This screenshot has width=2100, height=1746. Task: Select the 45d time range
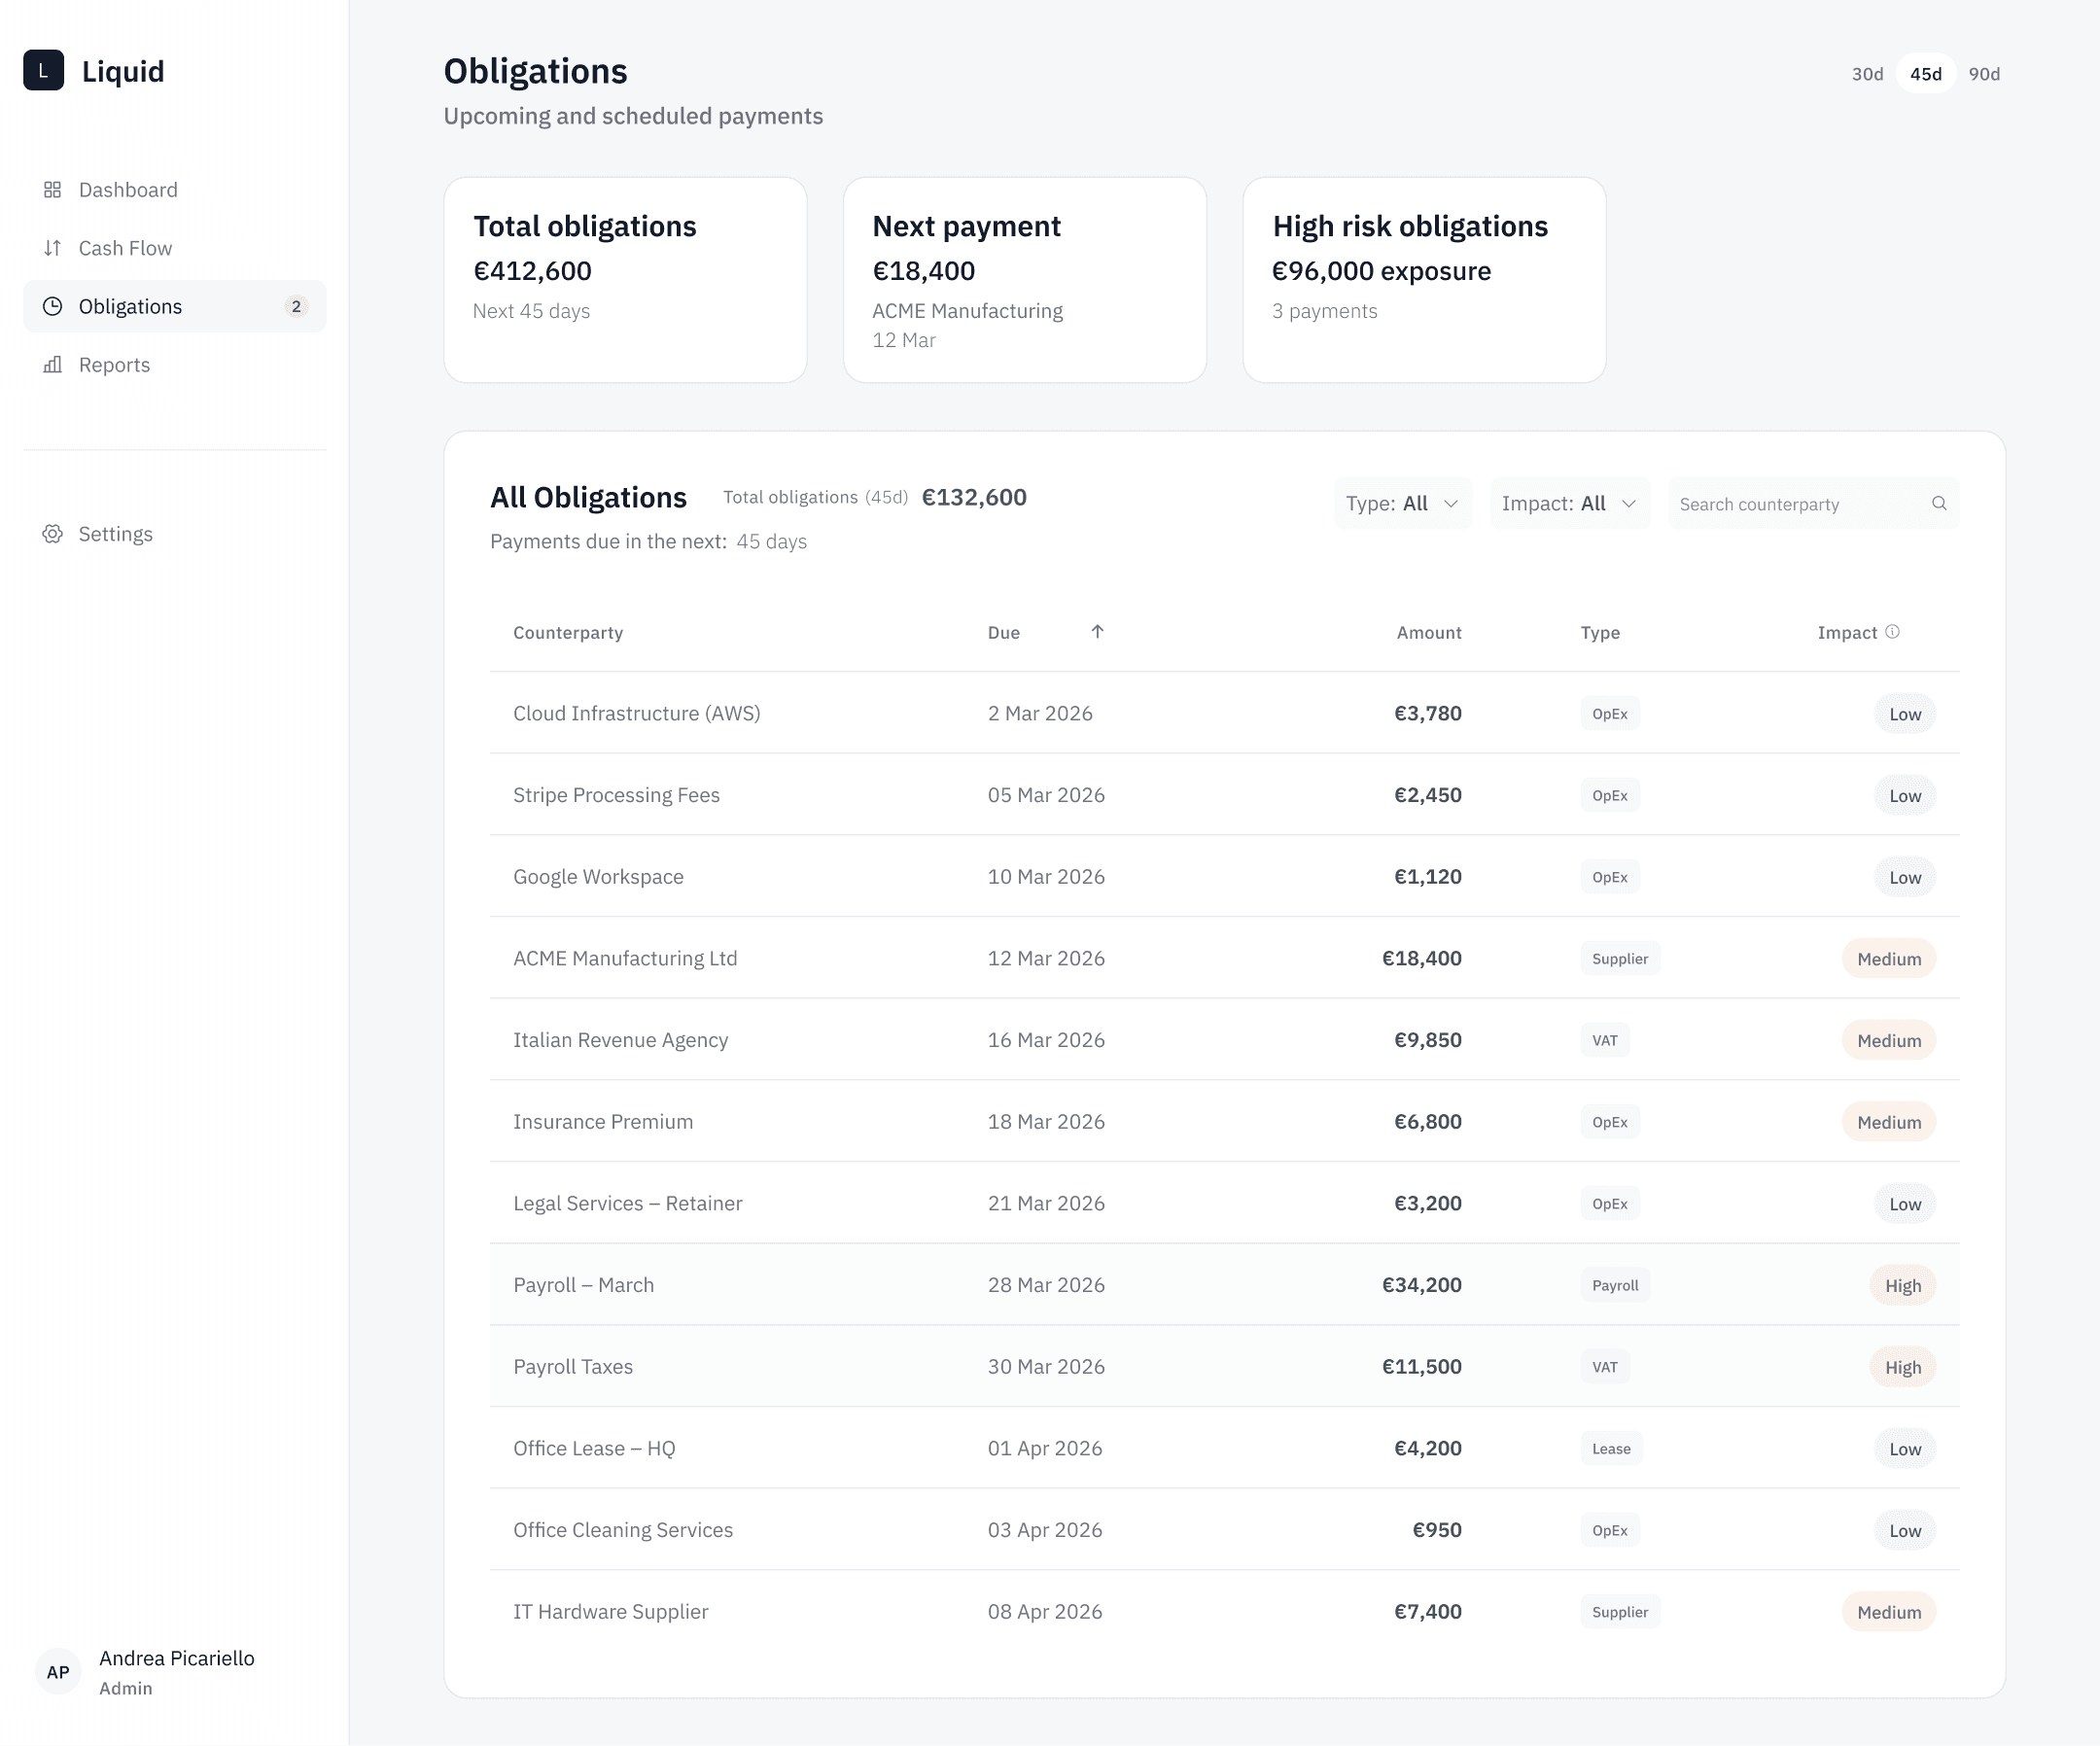click(1925, 74)
